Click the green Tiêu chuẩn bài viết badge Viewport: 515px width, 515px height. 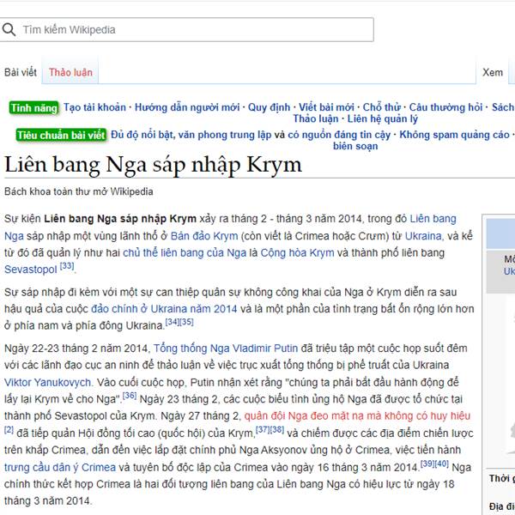pos(61,135)
